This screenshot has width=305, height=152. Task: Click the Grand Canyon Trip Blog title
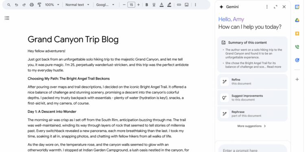point(73,40)
